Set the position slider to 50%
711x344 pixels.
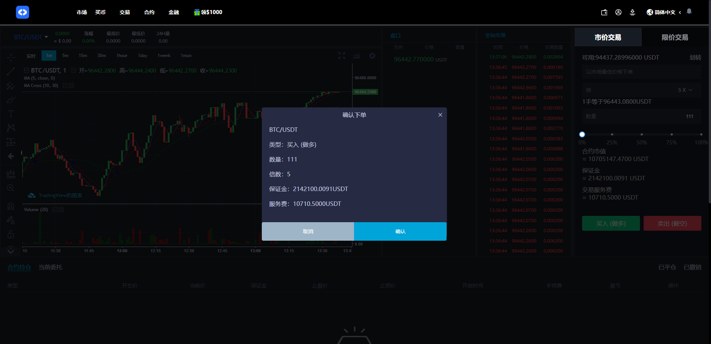coord(641,134)
